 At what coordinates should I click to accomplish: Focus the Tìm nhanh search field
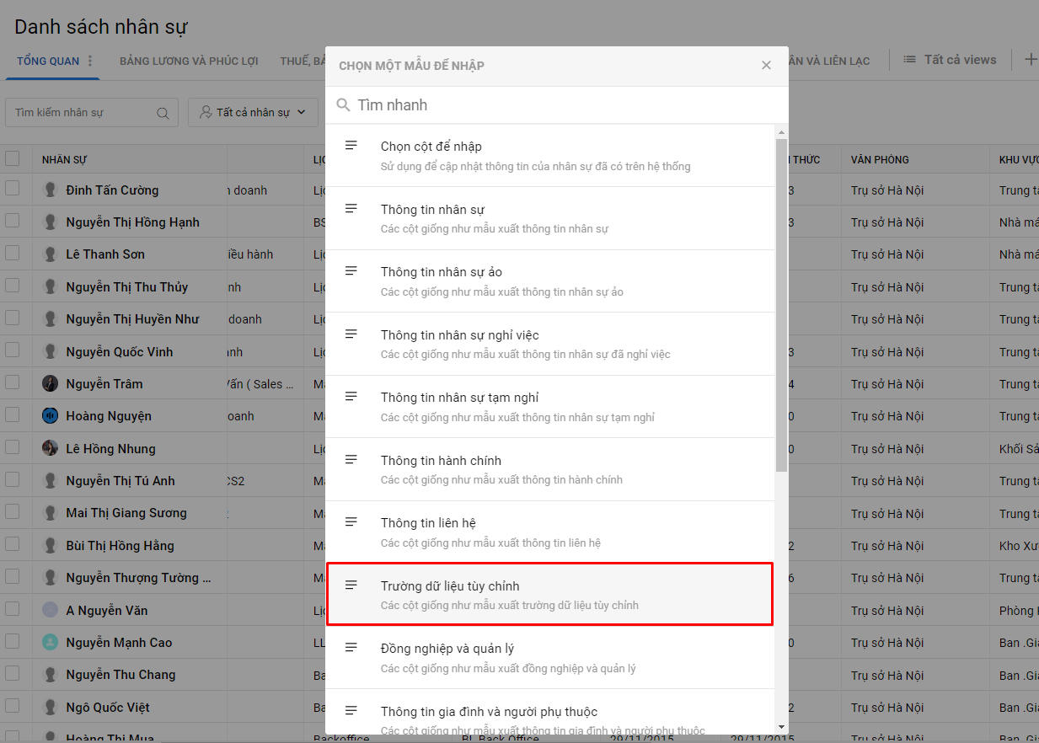tap(557, 105)
